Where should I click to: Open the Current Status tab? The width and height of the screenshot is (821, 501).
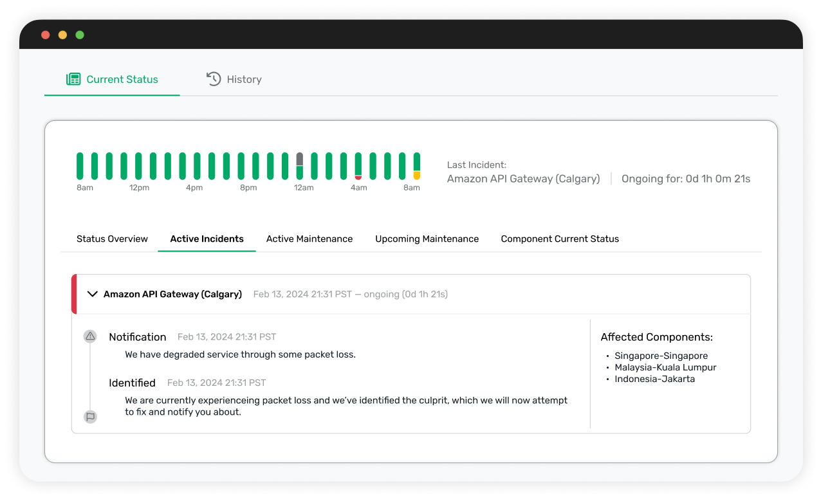112,79
